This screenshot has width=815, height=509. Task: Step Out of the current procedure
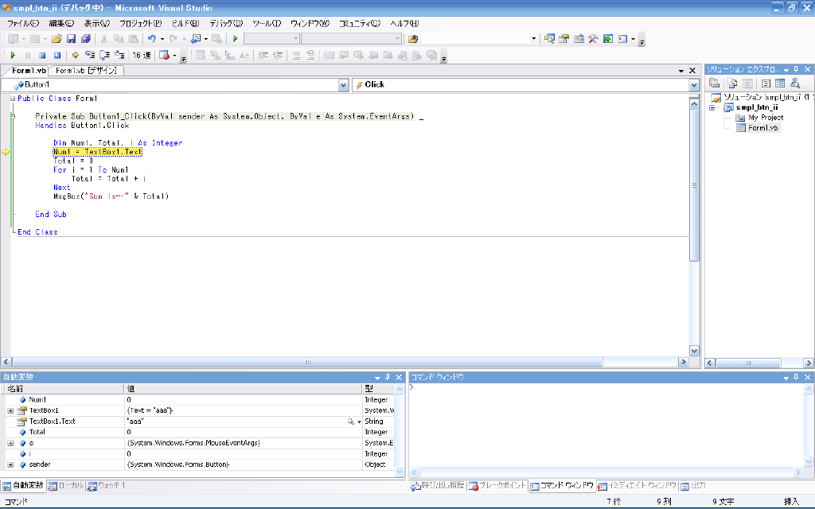click(119, 55)
